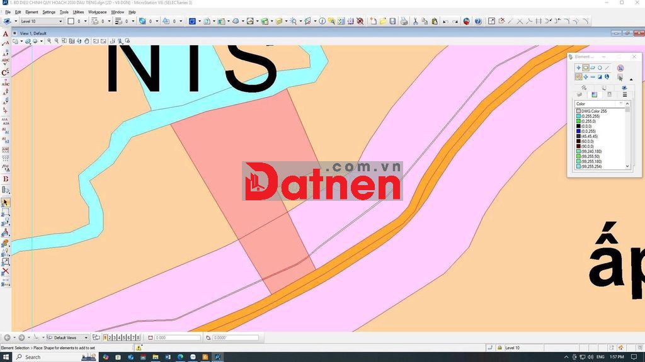Collapse Element Selection panel with up arrow
645x362 pixels.
click(631, 79)
